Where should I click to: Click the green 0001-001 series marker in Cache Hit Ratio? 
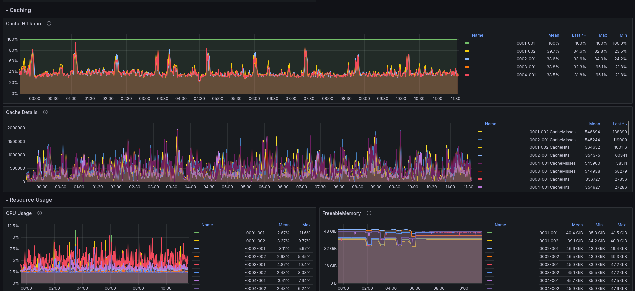click(x=467, y=43)
